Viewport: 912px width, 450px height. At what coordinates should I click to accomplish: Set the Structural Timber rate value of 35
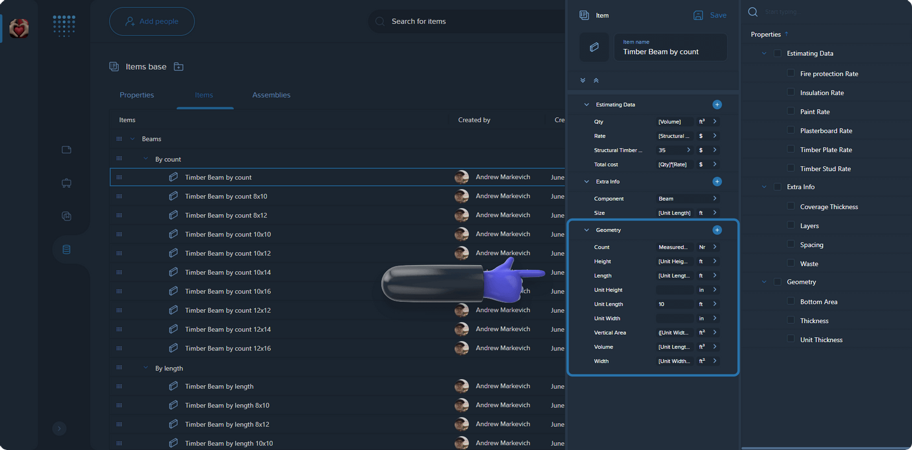coord(671,150)
